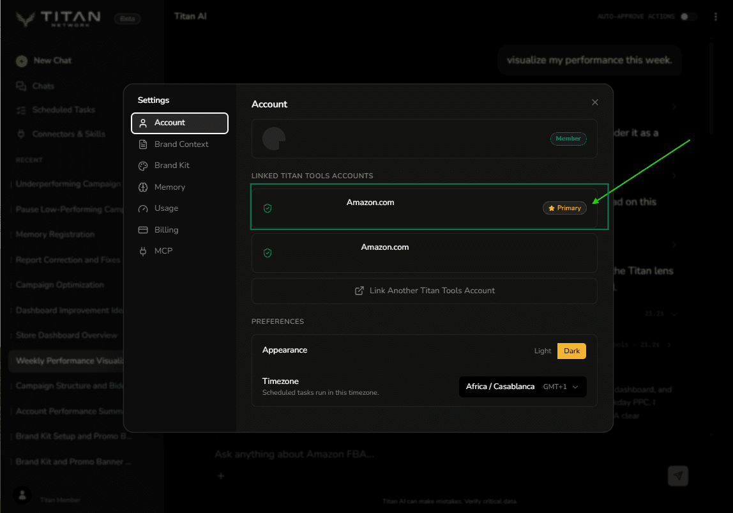Switch appearance to Light
The width and height of the screenshot is (733, 513).
pos(542,351)
